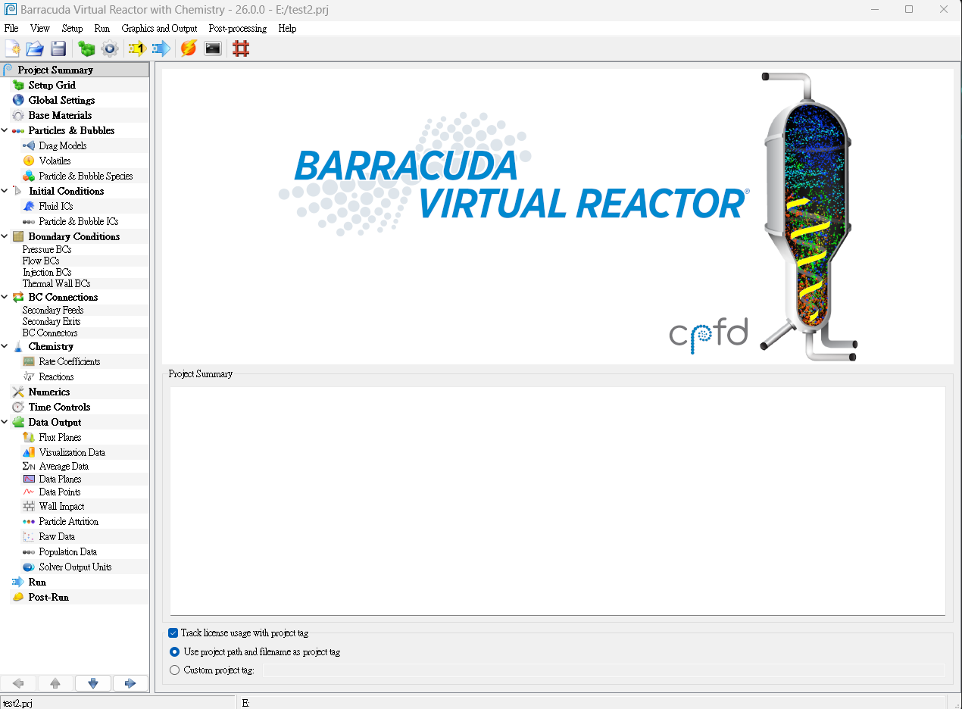The image size is (962, 709).
Task: Click the green cubes grid generator icon
Action: pos(87,48)
